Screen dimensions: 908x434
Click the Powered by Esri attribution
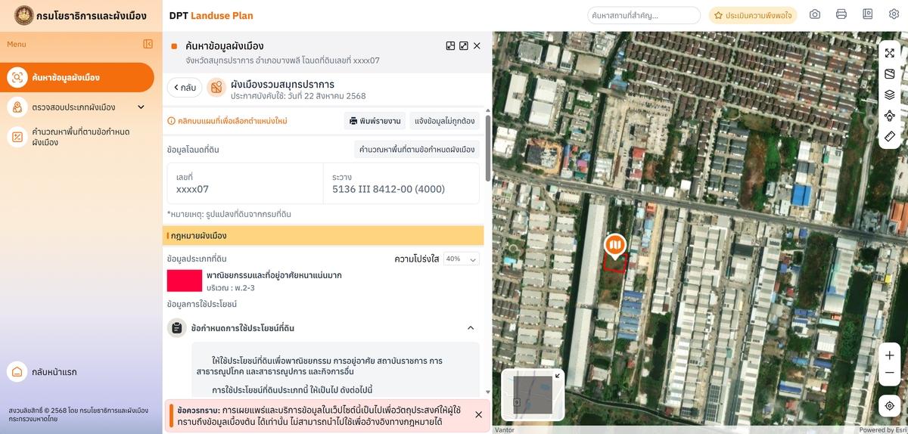(x=881, y=430)
